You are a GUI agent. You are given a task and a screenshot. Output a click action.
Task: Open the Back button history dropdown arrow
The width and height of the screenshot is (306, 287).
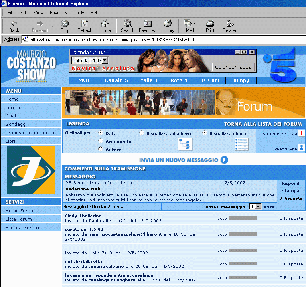coord(27,26)
